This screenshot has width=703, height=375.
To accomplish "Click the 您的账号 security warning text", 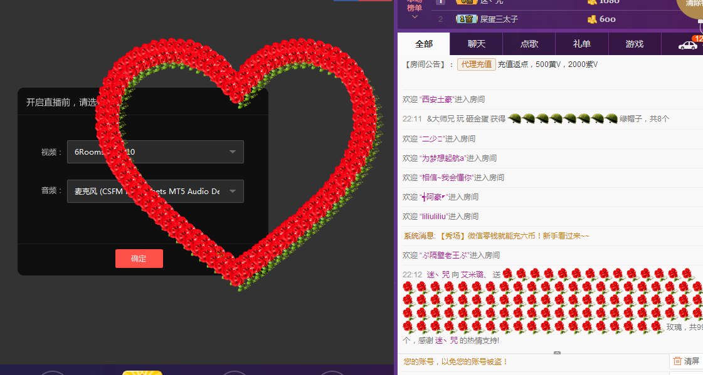I will click(x=455, y=362).
